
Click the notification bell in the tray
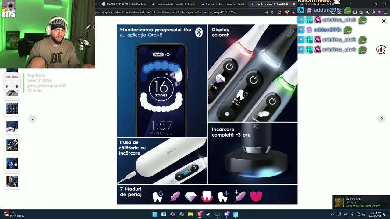pos(385,214)
